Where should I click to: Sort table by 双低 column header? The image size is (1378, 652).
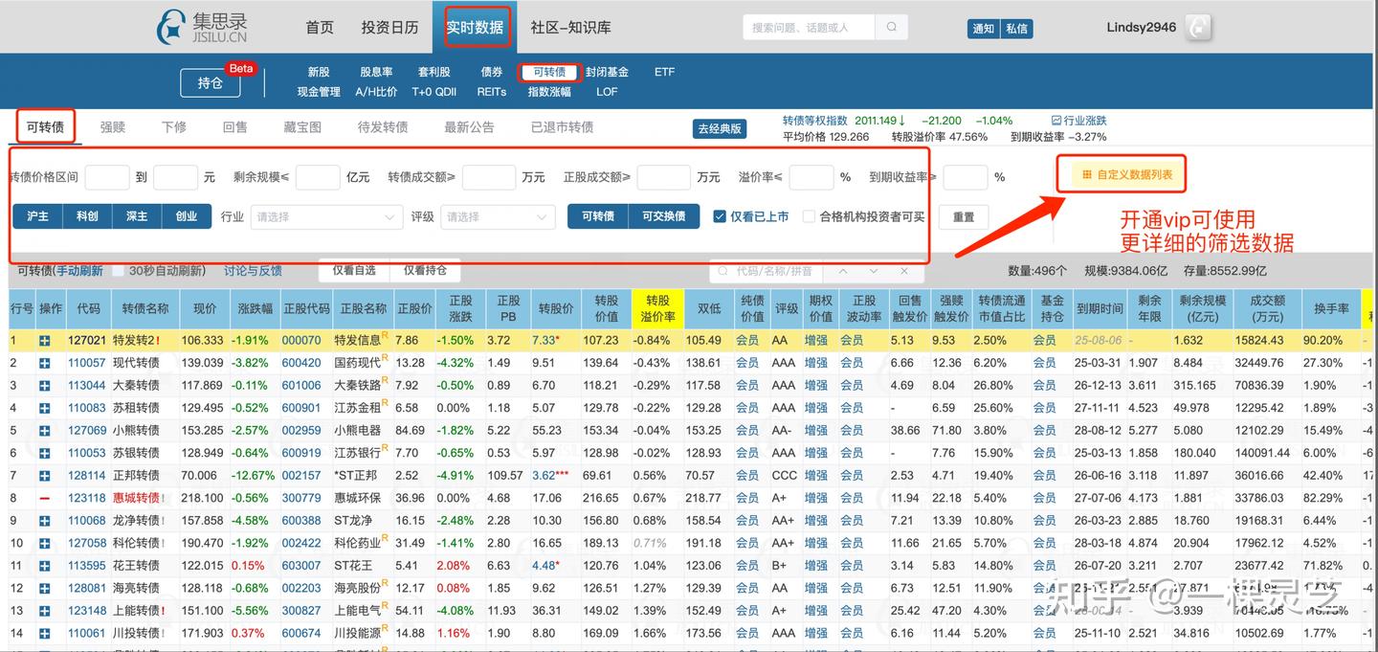[709, 309]
